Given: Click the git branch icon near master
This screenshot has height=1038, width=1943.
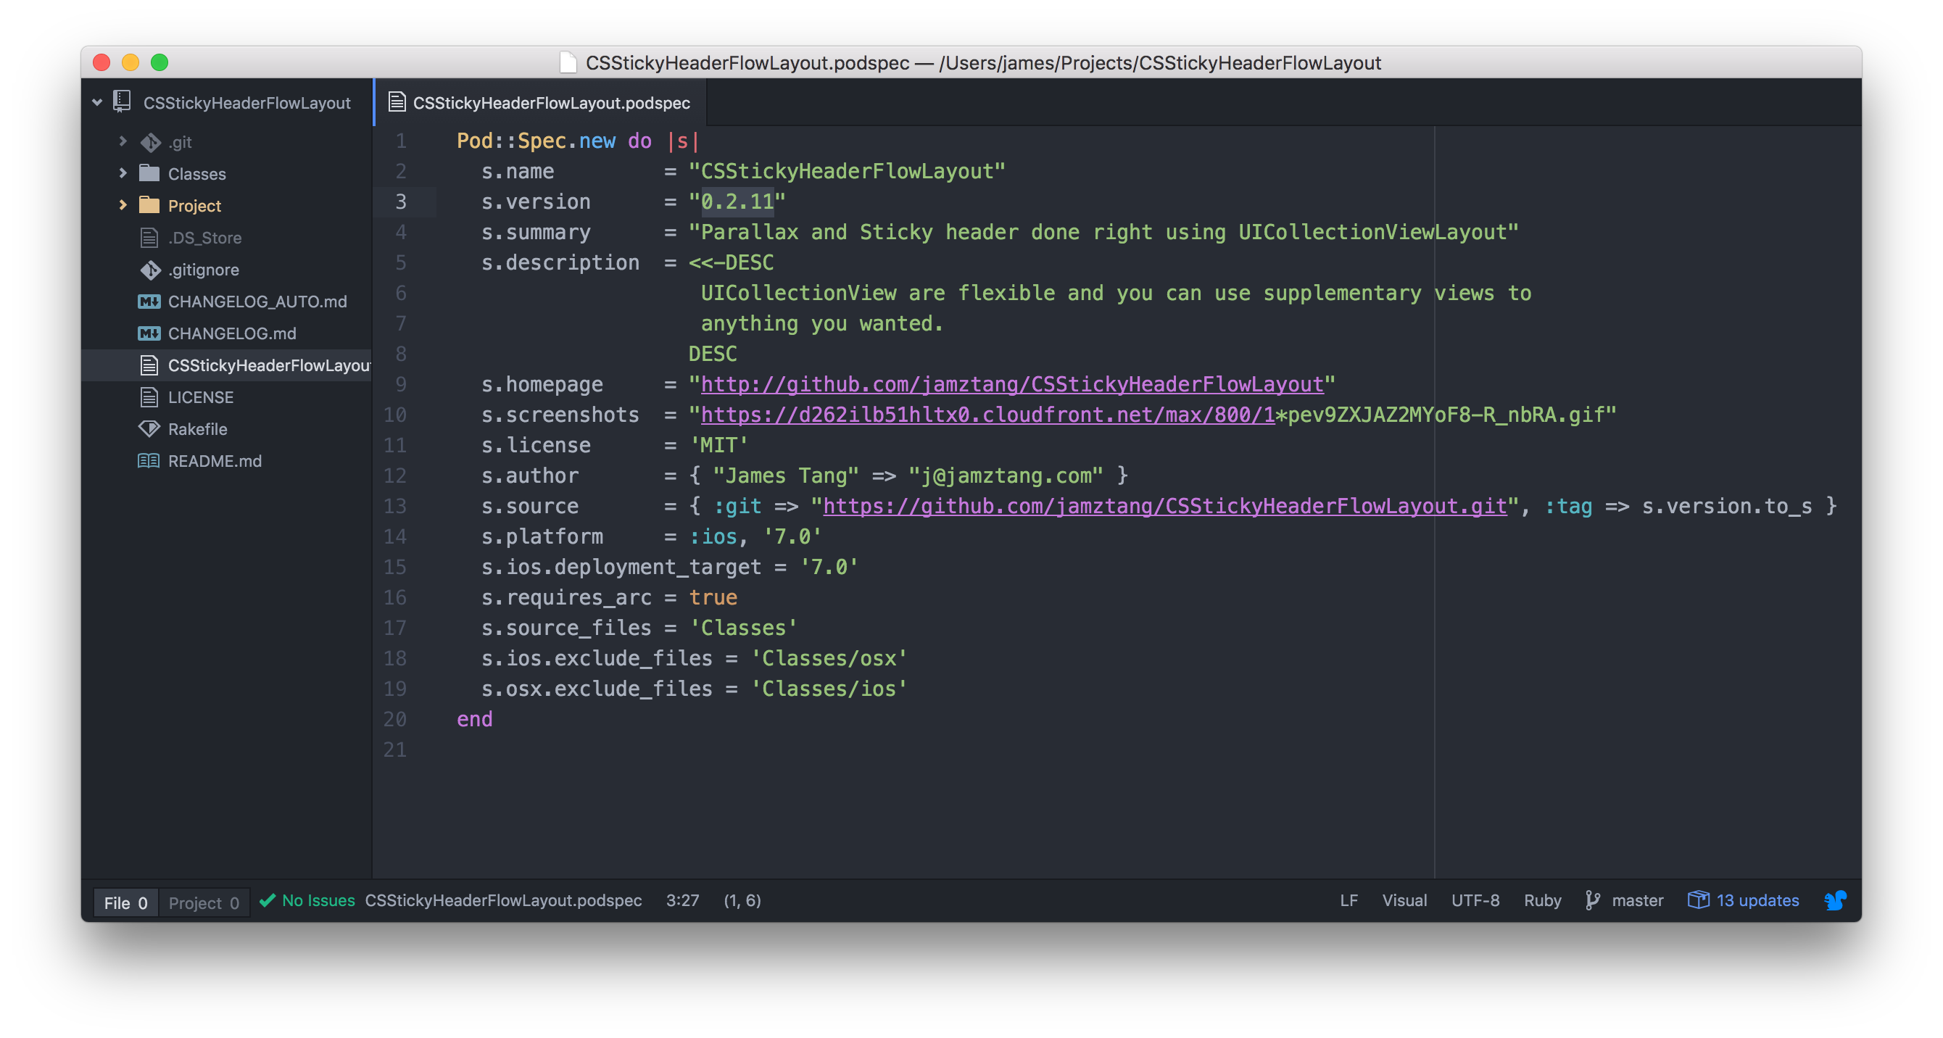Looking at the screenshot, I should pos(1591,900).
